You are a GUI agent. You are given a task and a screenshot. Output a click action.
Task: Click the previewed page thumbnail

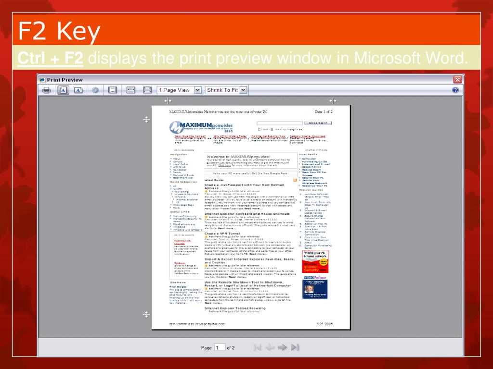point(250,217)
